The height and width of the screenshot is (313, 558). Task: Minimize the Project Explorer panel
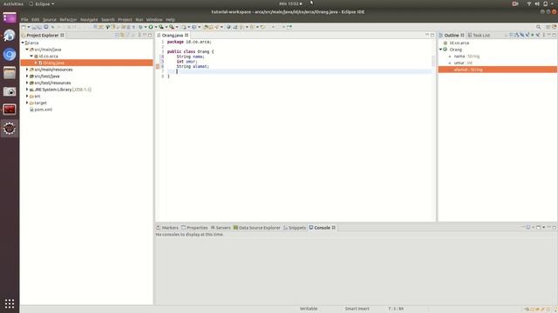click(x=145, y=35)
